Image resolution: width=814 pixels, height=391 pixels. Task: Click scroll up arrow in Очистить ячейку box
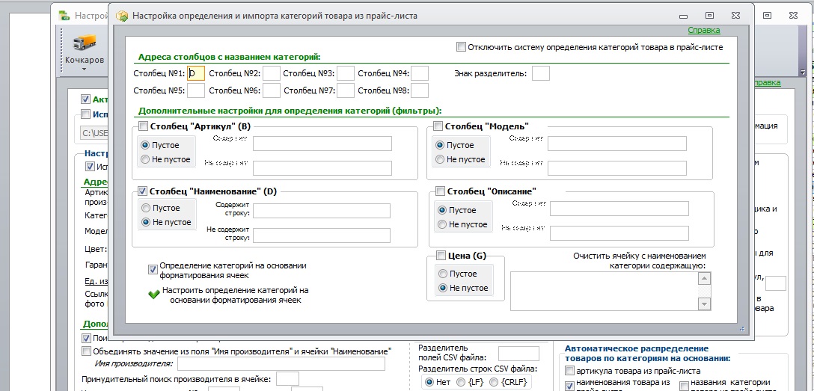[704, 278]
